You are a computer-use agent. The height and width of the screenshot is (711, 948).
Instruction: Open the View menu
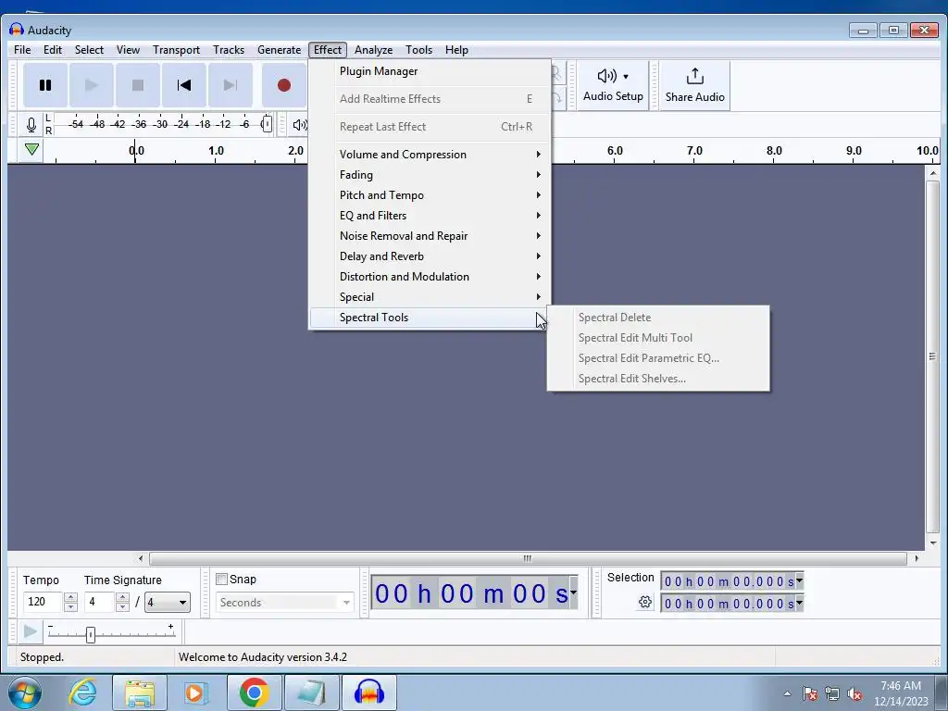point(128,50)
